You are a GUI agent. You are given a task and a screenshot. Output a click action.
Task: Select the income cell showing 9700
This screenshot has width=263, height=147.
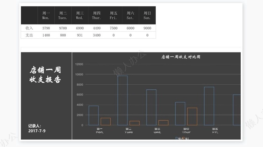[x=63, y=28]
